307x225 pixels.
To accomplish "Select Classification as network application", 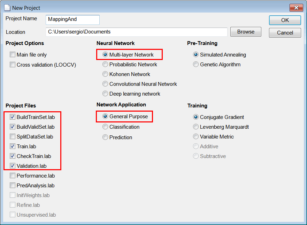I will tap(105, 127).
